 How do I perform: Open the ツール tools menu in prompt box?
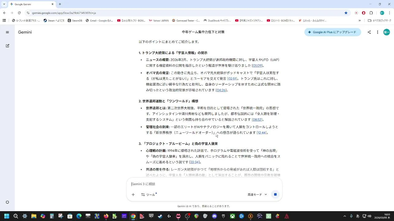149,195
